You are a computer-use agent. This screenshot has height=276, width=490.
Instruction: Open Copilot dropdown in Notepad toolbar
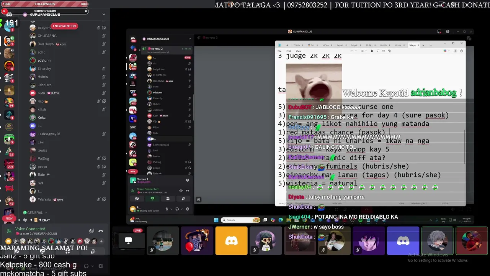pos(446,51)
